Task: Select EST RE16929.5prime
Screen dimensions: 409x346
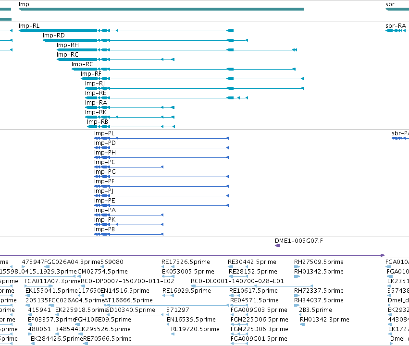Action: 186,291
